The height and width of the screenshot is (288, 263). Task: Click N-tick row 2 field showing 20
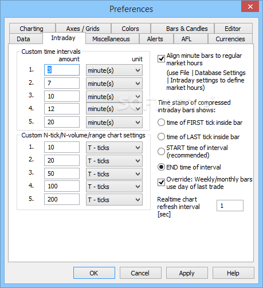pyautogui.click(x=62, y=160)
